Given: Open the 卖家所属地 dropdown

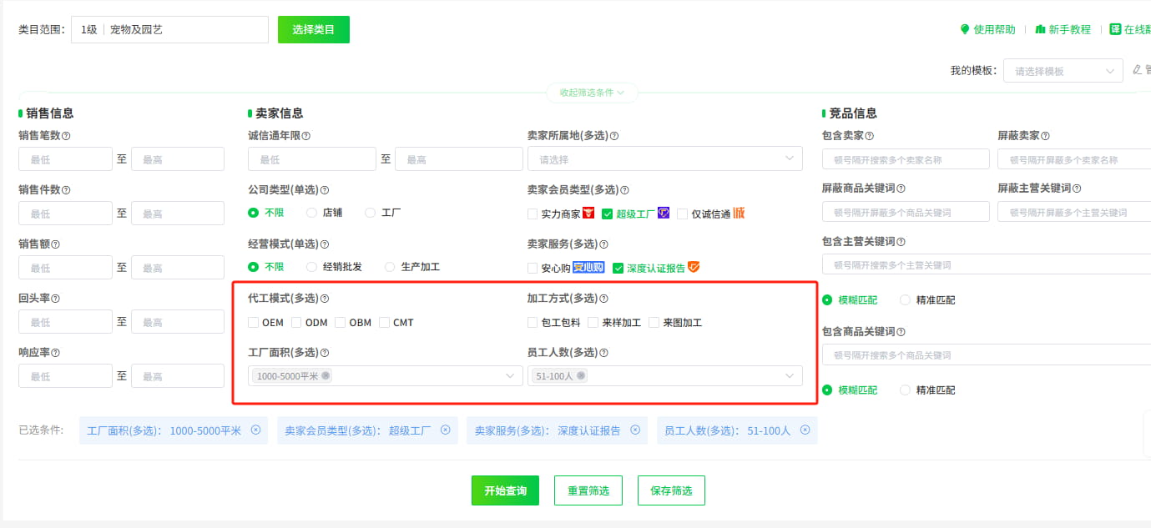Looking at the screenshot, I should [664, 158].
